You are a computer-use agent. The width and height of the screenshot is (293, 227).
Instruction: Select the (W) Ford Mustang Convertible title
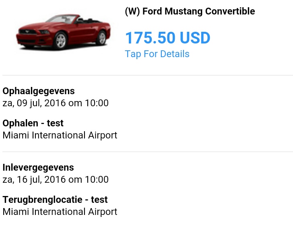[x=190, y=11]
